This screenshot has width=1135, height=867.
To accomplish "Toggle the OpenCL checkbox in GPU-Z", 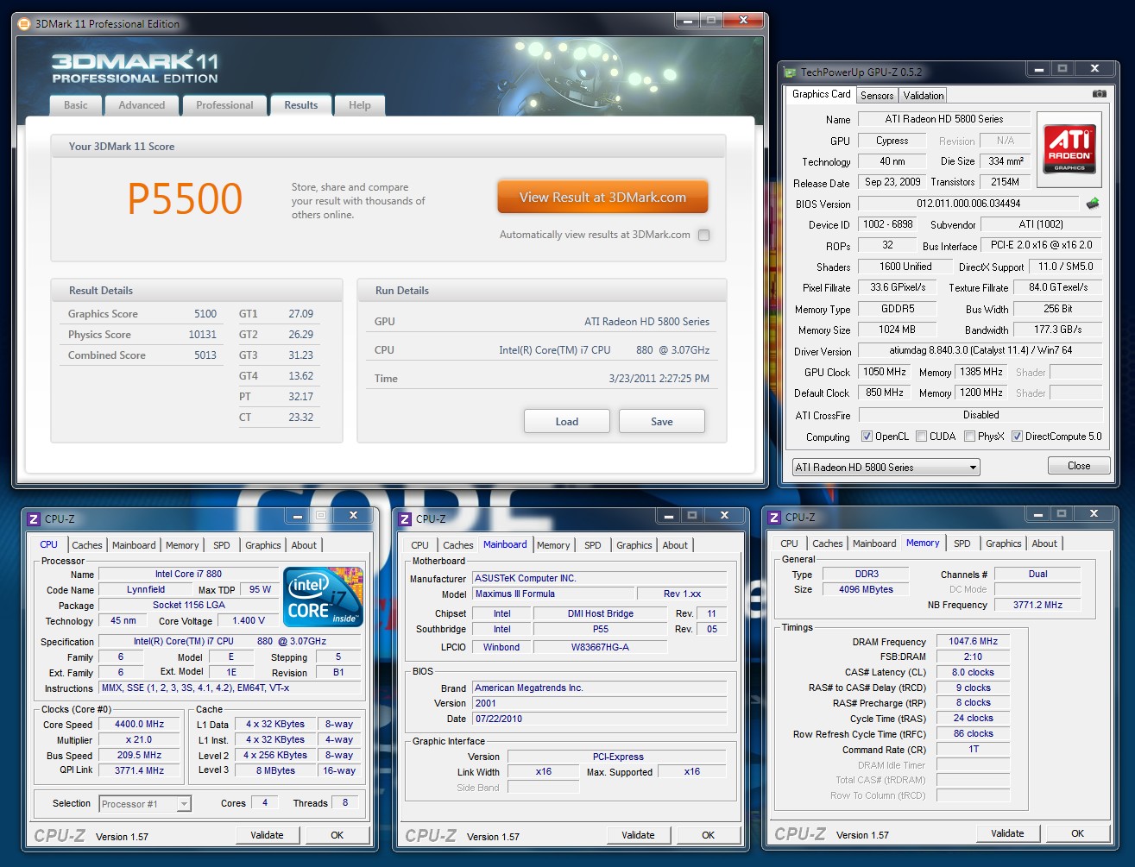I will (x=867, y=437).
